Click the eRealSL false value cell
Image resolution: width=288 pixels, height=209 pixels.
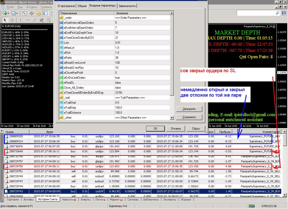(142, 83)
